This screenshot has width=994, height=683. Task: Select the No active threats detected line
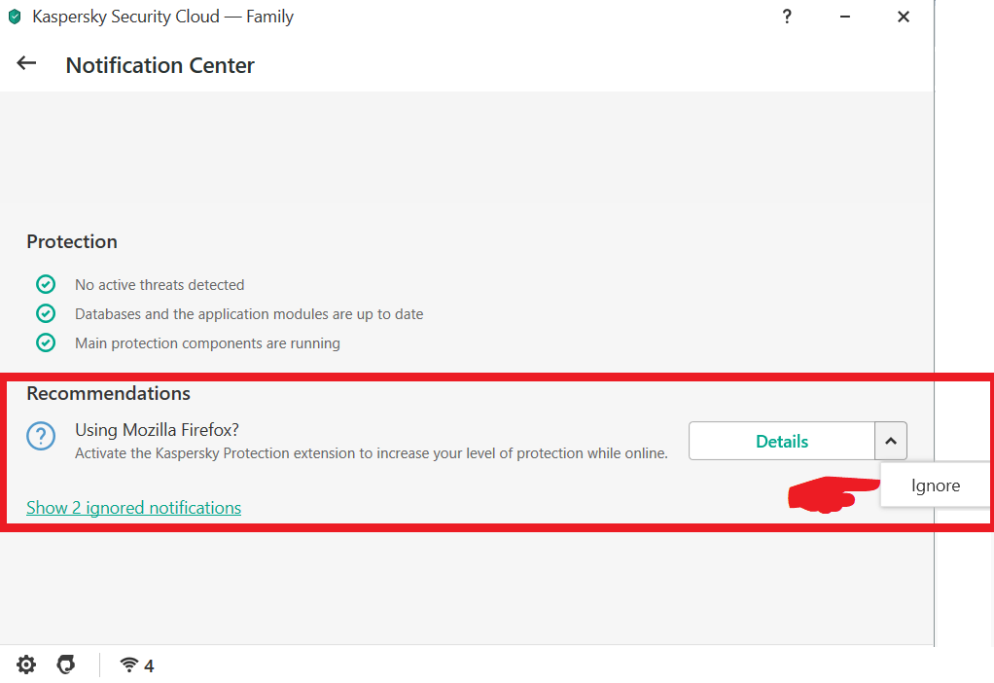pyautogui.click(x=160, y=285)
